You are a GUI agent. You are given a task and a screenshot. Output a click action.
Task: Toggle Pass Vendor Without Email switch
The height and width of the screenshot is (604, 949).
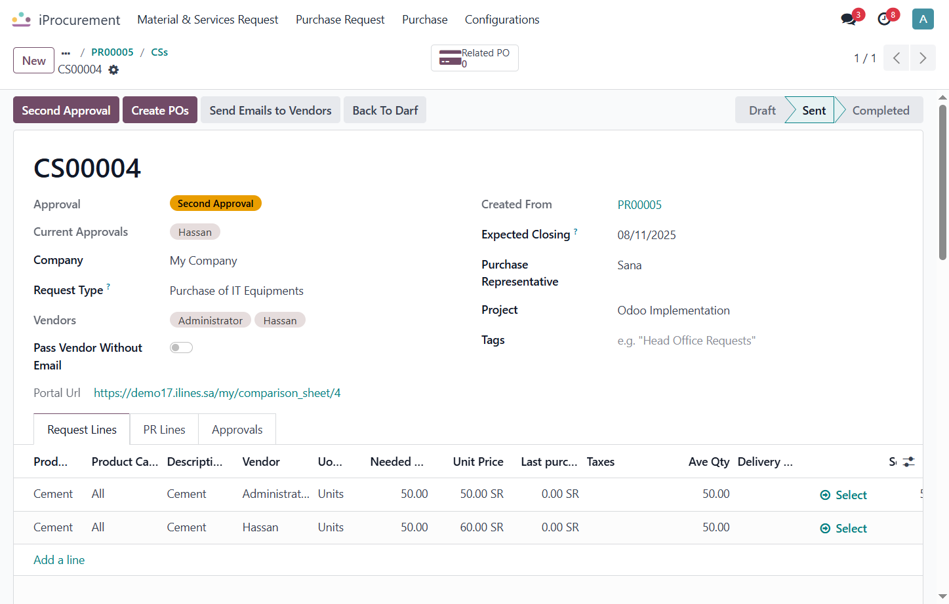click(x=181, y=348)
